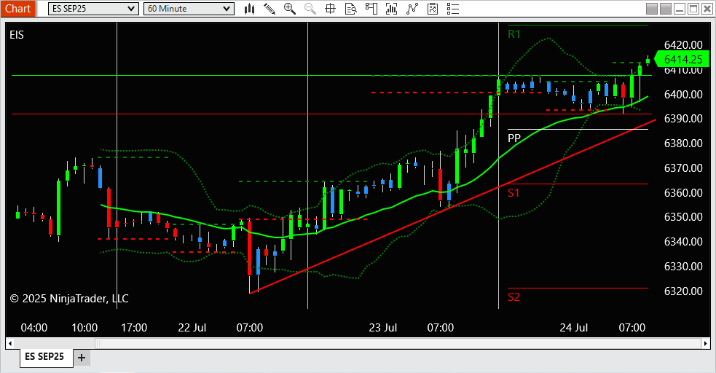Click the 23 Jul date label
This screenshot has width=716, height=373.
382,327
